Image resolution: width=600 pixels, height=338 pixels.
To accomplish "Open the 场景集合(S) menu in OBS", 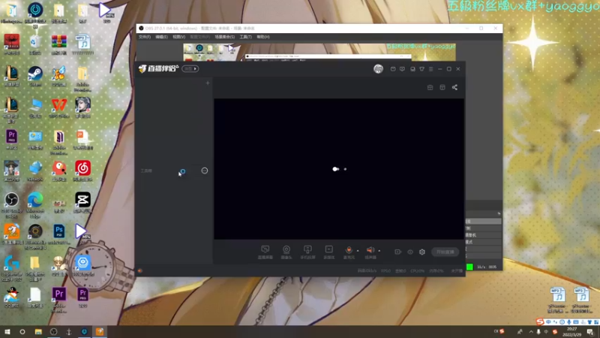I will [x=224, y=37].
